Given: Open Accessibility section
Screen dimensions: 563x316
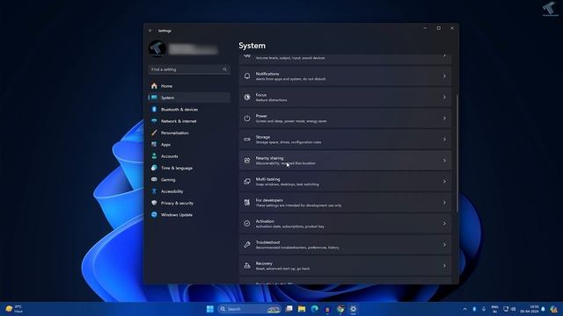Looking at the screenshot, I should 189,191.
